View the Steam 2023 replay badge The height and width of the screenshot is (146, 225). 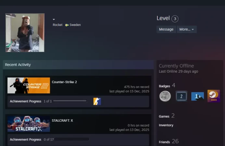214,96
